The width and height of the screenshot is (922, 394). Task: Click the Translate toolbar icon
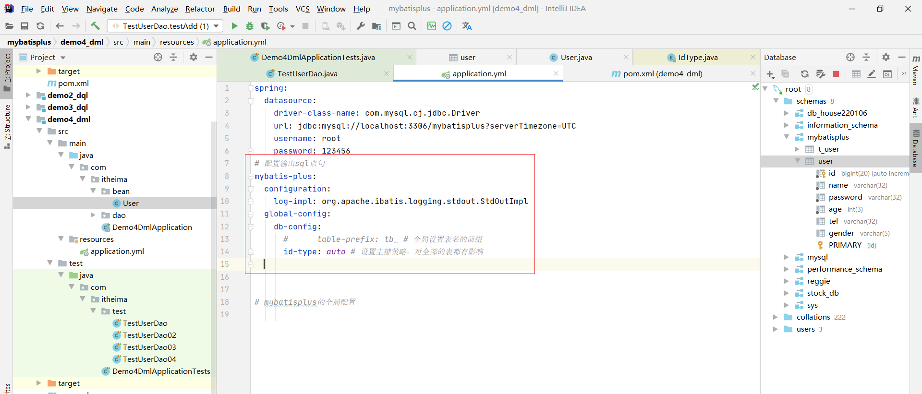[467, 26]
